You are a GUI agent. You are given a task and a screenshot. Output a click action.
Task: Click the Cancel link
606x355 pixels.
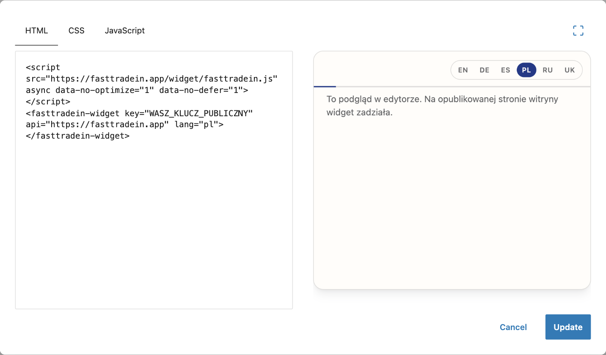[x=513, y=327]
